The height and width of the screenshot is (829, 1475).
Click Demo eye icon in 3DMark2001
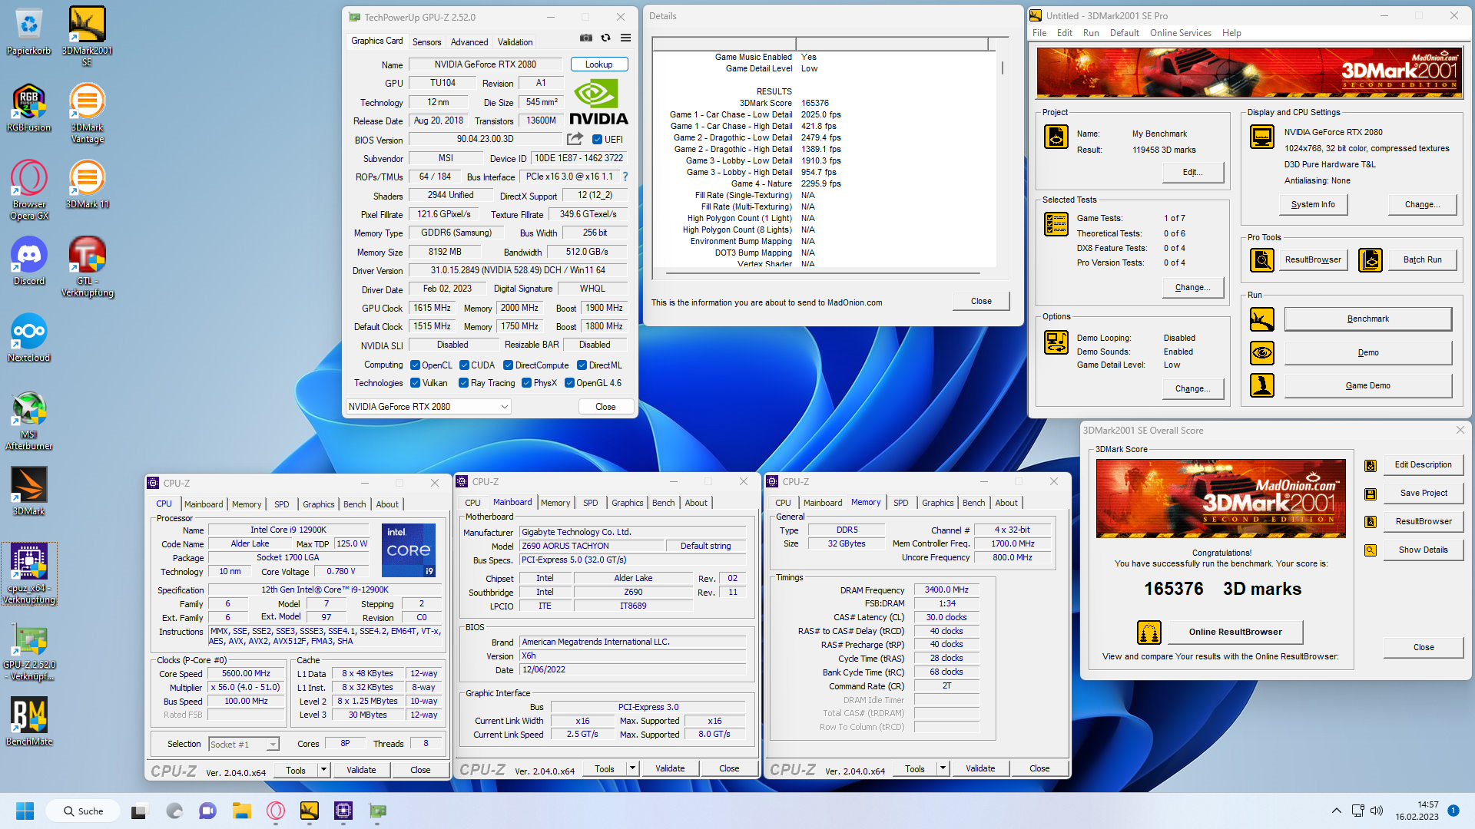pyautogui.click(x=1261, y=353)
